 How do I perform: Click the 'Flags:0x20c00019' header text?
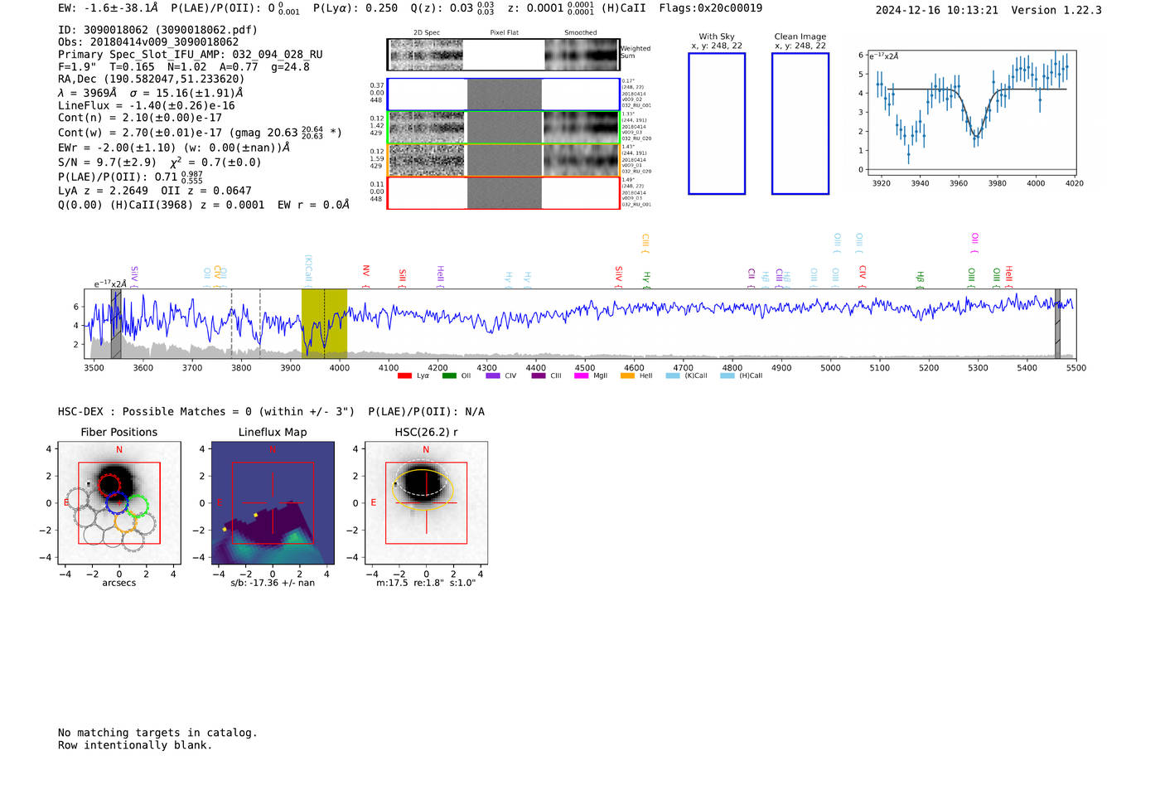[711, 8]
